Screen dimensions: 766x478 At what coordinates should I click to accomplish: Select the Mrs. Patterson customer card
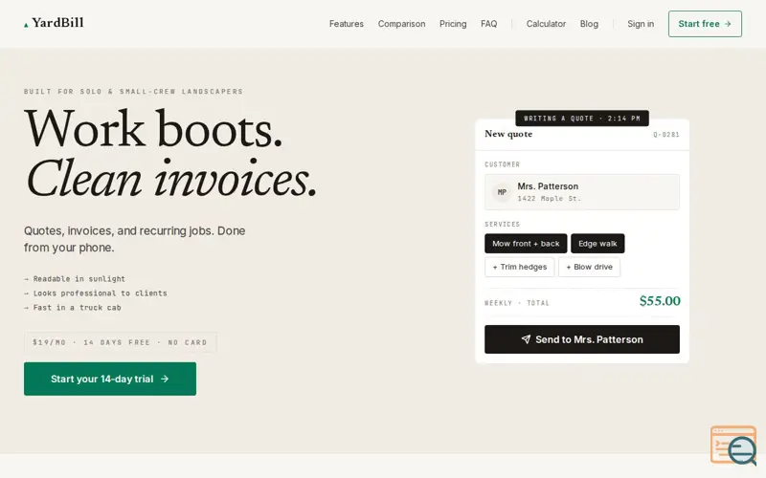coord(582,192)
